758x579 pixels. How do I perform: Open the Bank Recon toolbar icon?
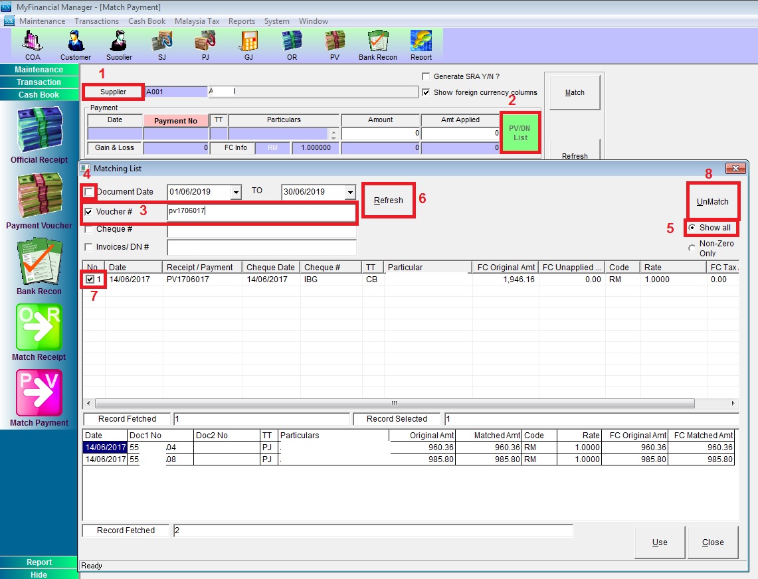(377, 44)
